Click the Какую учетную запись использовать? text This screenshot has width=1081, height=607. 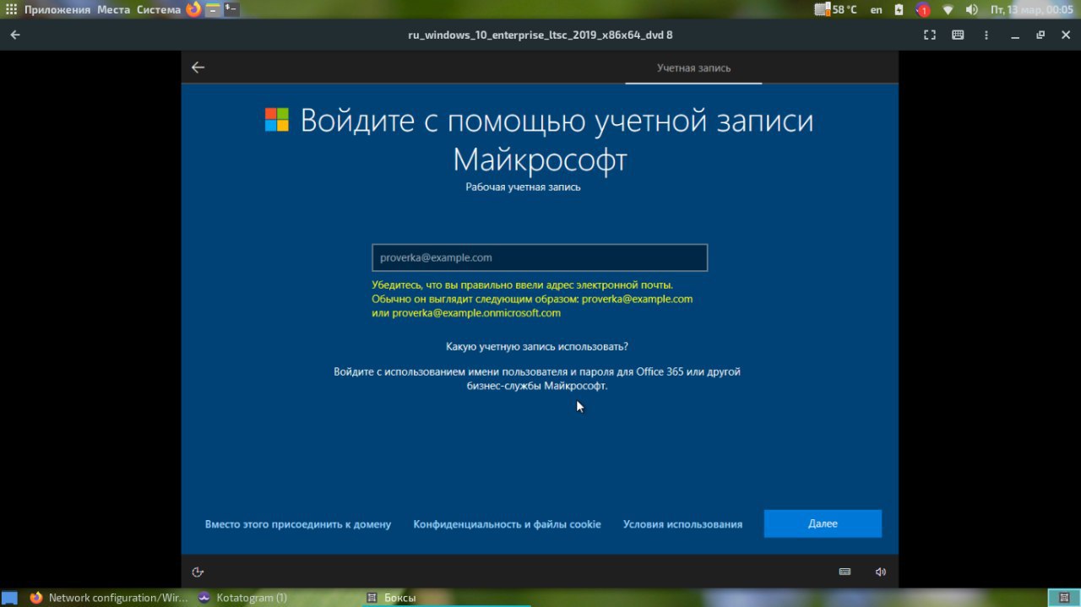[537, 346]
